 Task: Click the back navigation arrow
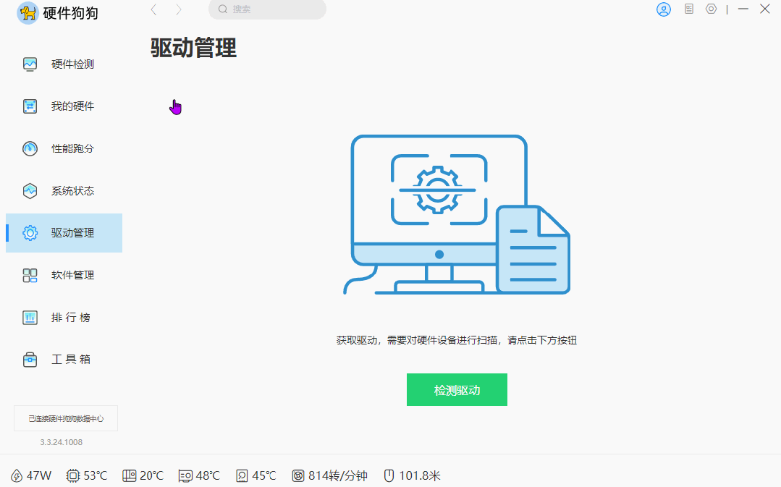click(x=153, y=10)
